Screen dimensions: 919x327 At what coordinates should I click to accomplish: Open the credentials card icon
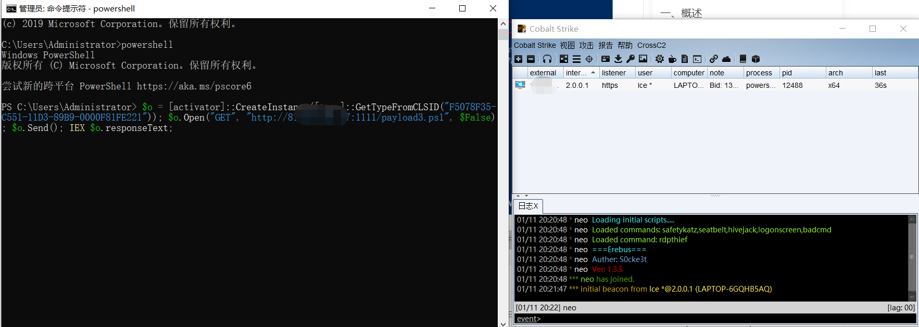coord(606,59)
